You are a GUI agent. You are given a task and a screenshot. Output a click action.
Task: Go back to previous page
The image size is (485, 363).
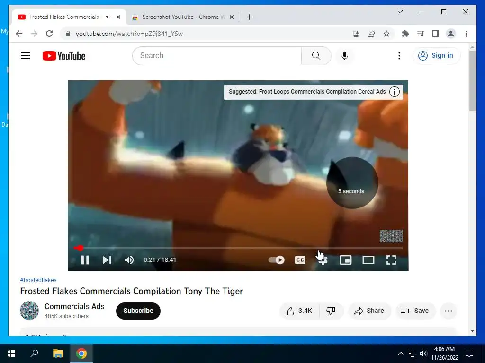point(19,34)
